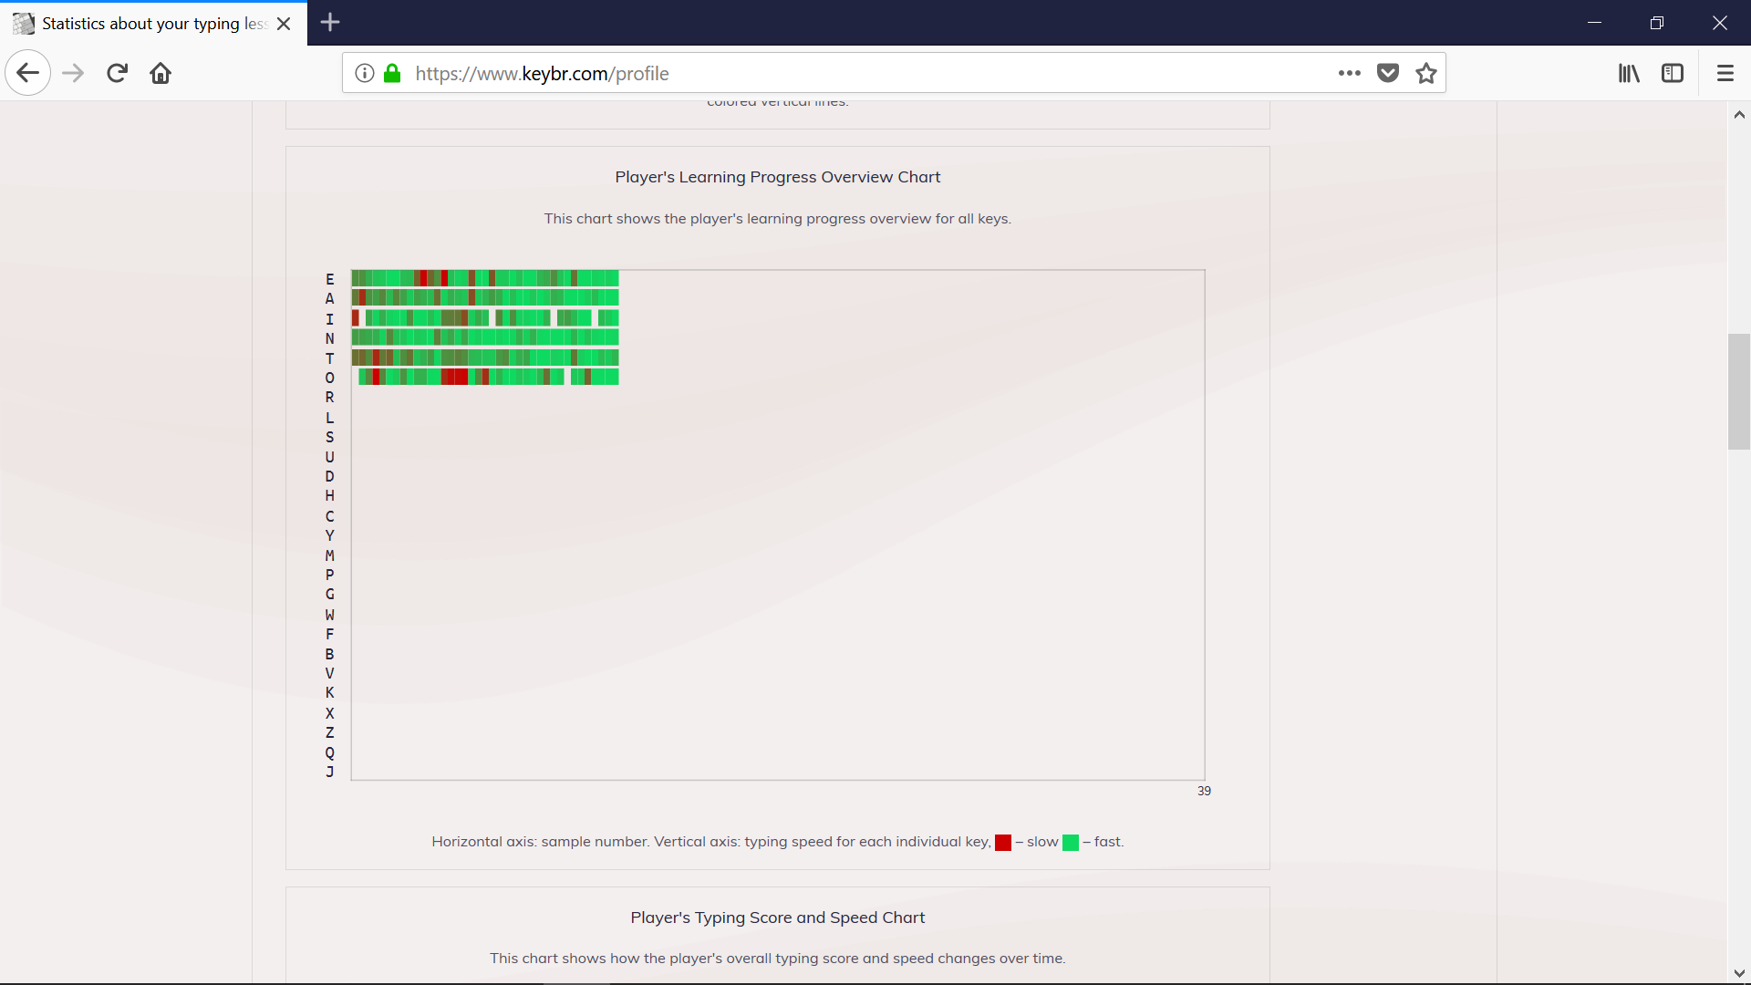The height and width of the screenshot is (985, 1751).
Task: Open the browser Home page icon
Action: point(161,73)
